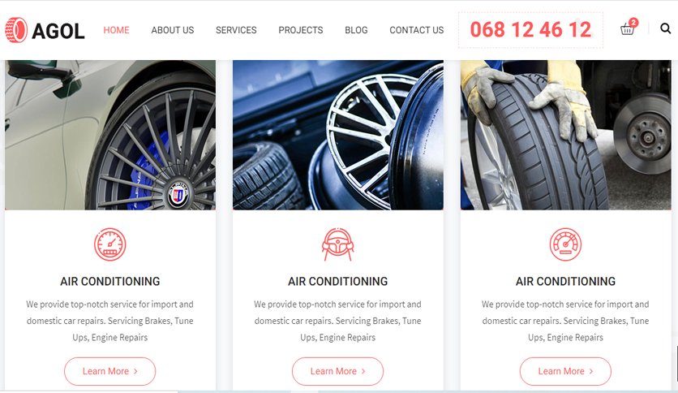The height and width of the screenshot is (393, 678).
Task: Select the steering wheel icon
Action: pyautogui.click(x=337, y=244)
